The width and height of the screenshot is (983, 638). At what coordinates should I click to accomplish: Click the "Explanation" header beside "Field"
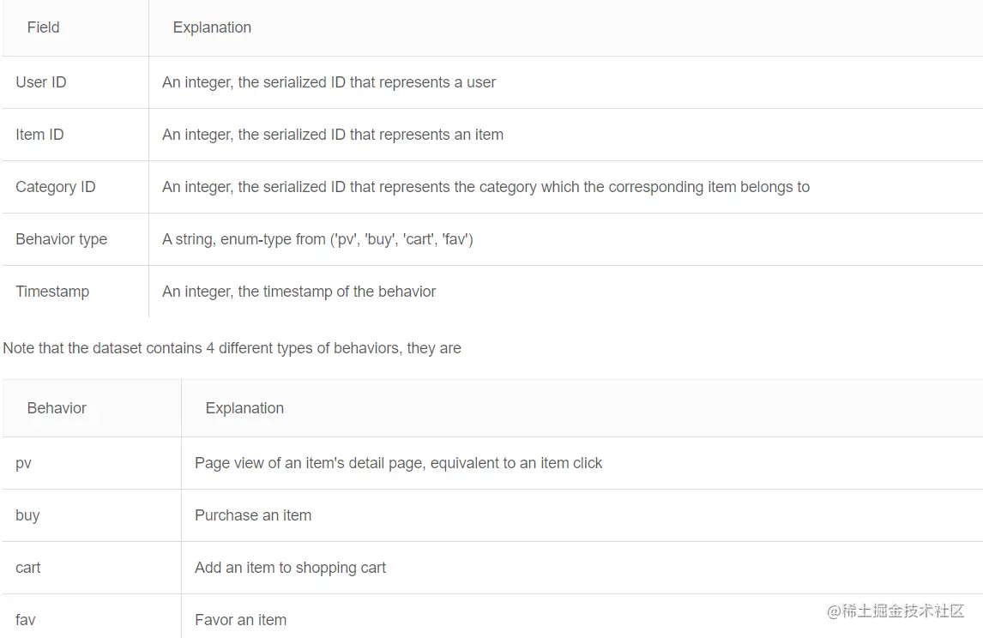click(x=212, y=27)
